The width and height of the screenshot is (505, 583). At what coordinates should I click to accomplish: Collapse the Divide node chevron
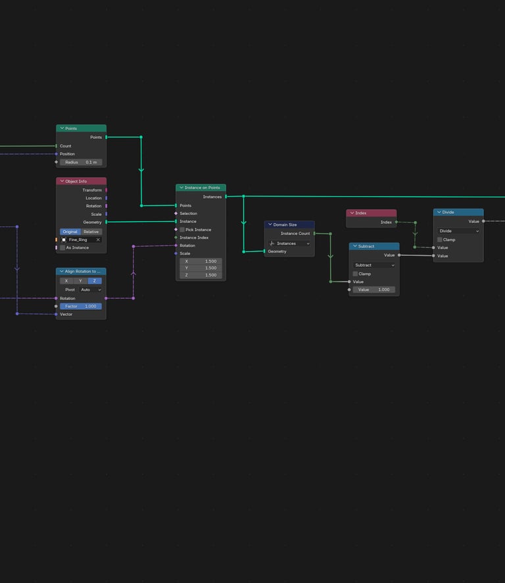439,213
